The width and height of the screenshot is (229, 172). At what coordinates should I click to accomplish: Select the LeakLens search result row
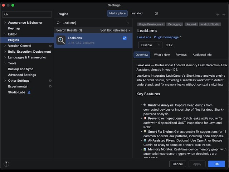(x=93, y=40)
